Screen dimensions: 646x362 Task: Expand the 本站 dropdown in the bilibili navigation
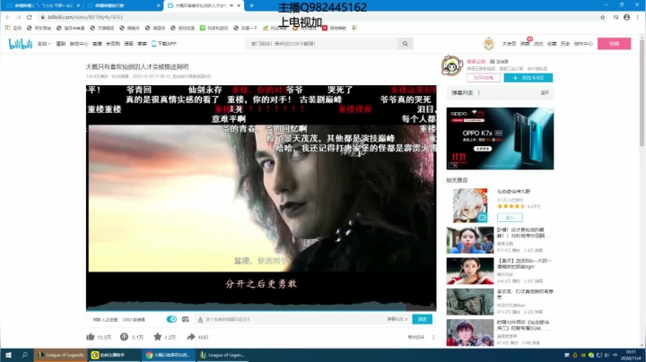pos(44,44)
